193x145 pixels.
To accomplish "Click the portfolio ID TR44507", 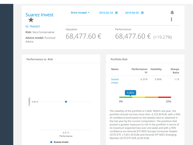I will [x=33, y=27].
